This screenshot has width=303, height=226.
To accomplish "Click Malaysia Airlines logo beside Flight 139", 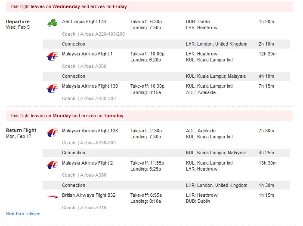I will 53,89.
